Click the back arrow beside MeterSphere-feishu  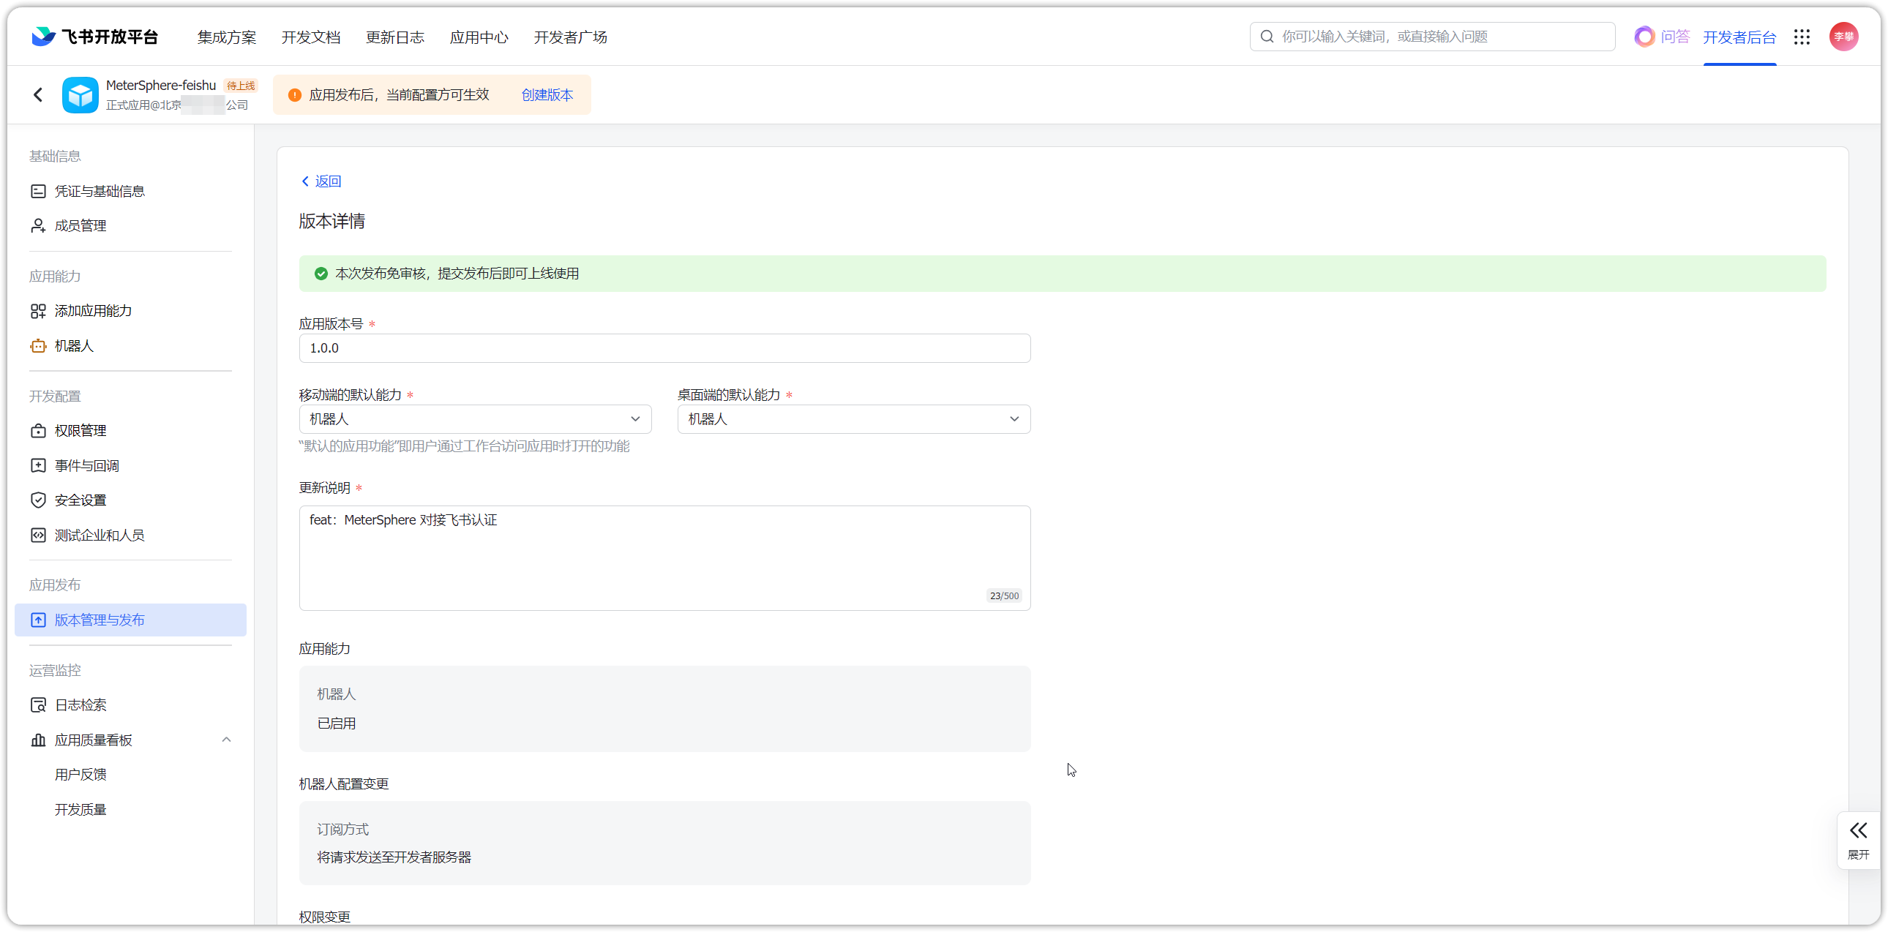(38, 94)
